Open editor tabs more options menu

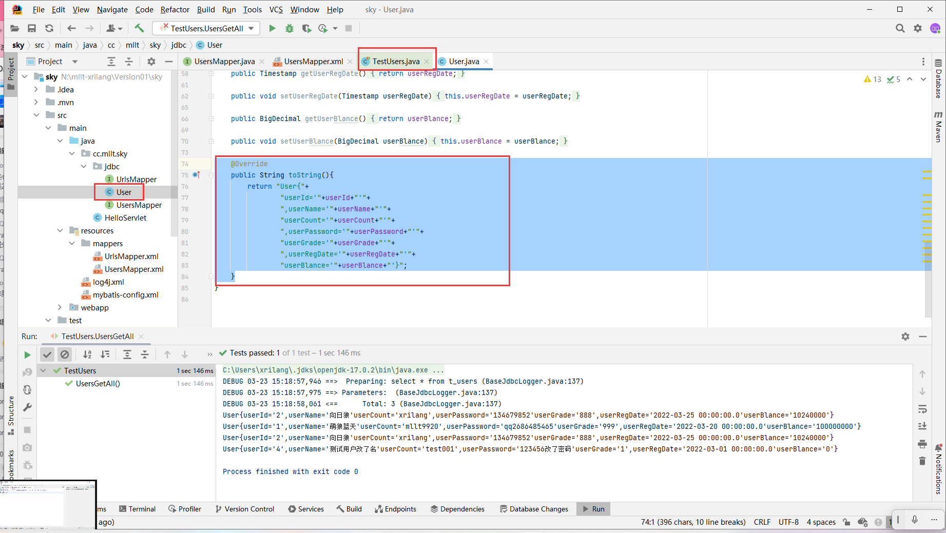[923, 62]
